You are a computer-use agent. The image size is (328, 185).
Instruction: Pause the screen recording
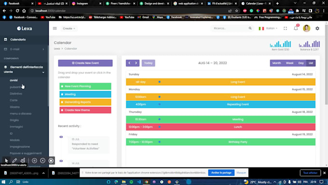pyautogui.click(x=34, y=161)
